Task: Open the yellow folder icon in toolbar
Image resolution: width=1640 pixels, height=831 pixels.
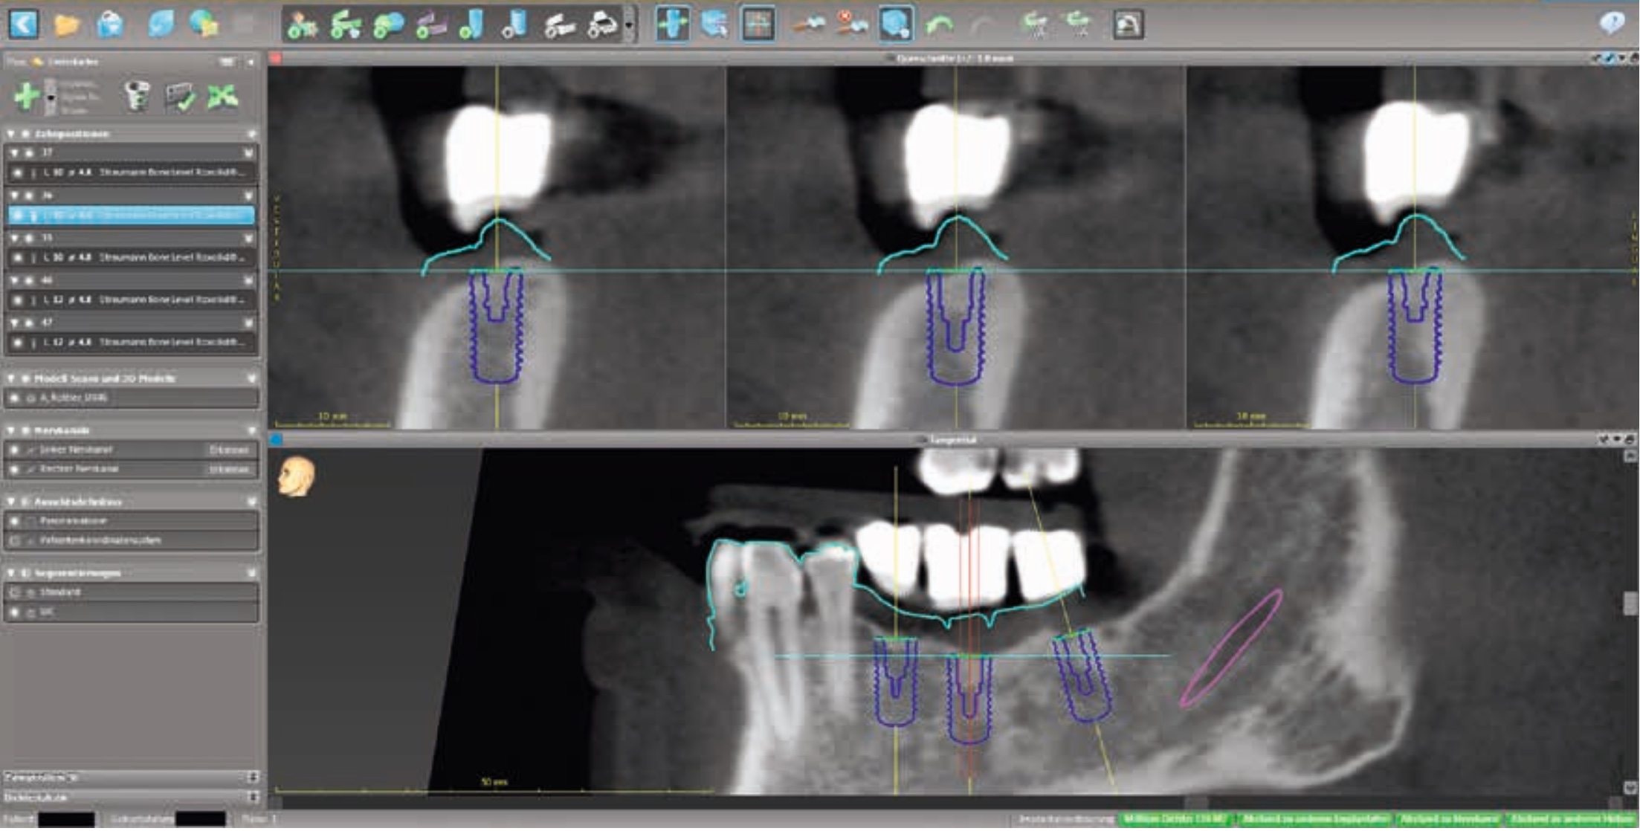Action: click(66, 25)
